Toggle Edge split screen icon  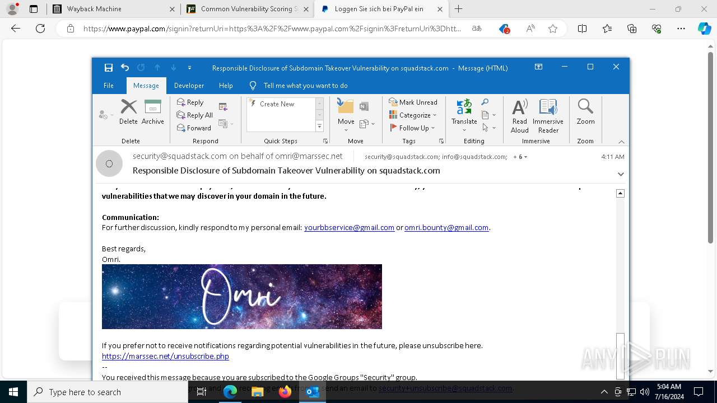click(583, 29)
